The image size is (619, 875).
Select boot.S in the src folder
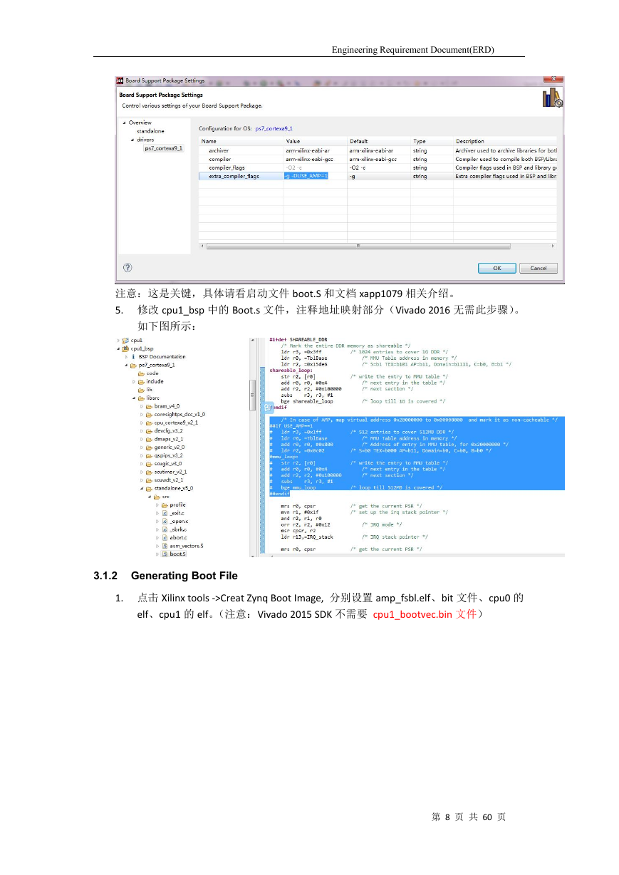click(x=177, y=554)
